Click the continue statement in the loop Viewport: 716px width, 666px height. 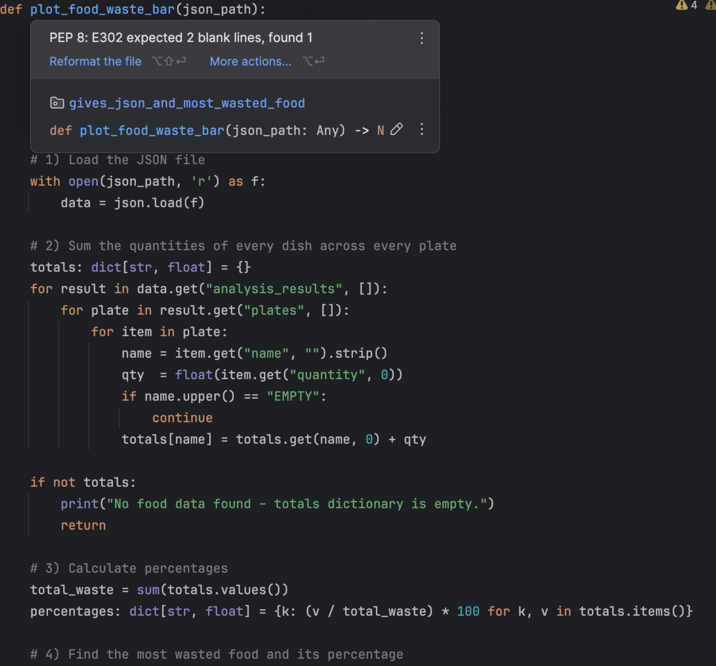click(x=182, y=418)
